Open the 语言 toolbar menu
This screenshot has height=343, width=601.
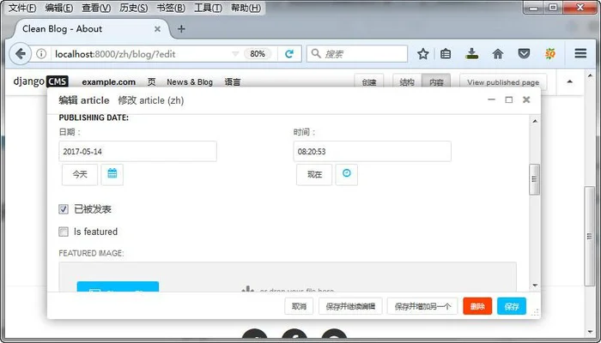tap(233, 82)
